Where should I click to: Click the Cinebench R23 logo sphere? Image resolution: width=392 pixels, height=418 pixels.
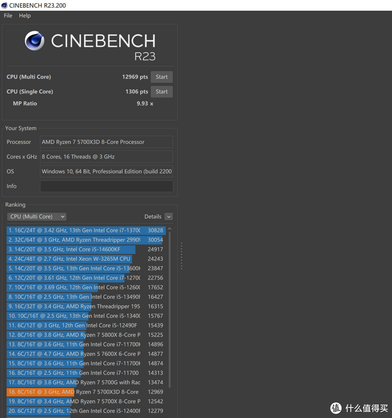[35, 41]
